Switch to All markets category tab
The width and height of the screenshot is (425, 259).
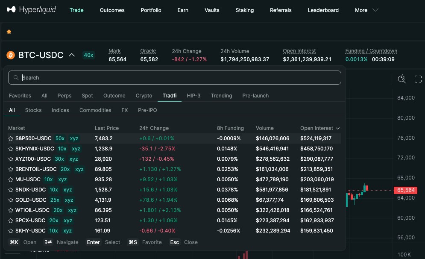coord(44,95)
